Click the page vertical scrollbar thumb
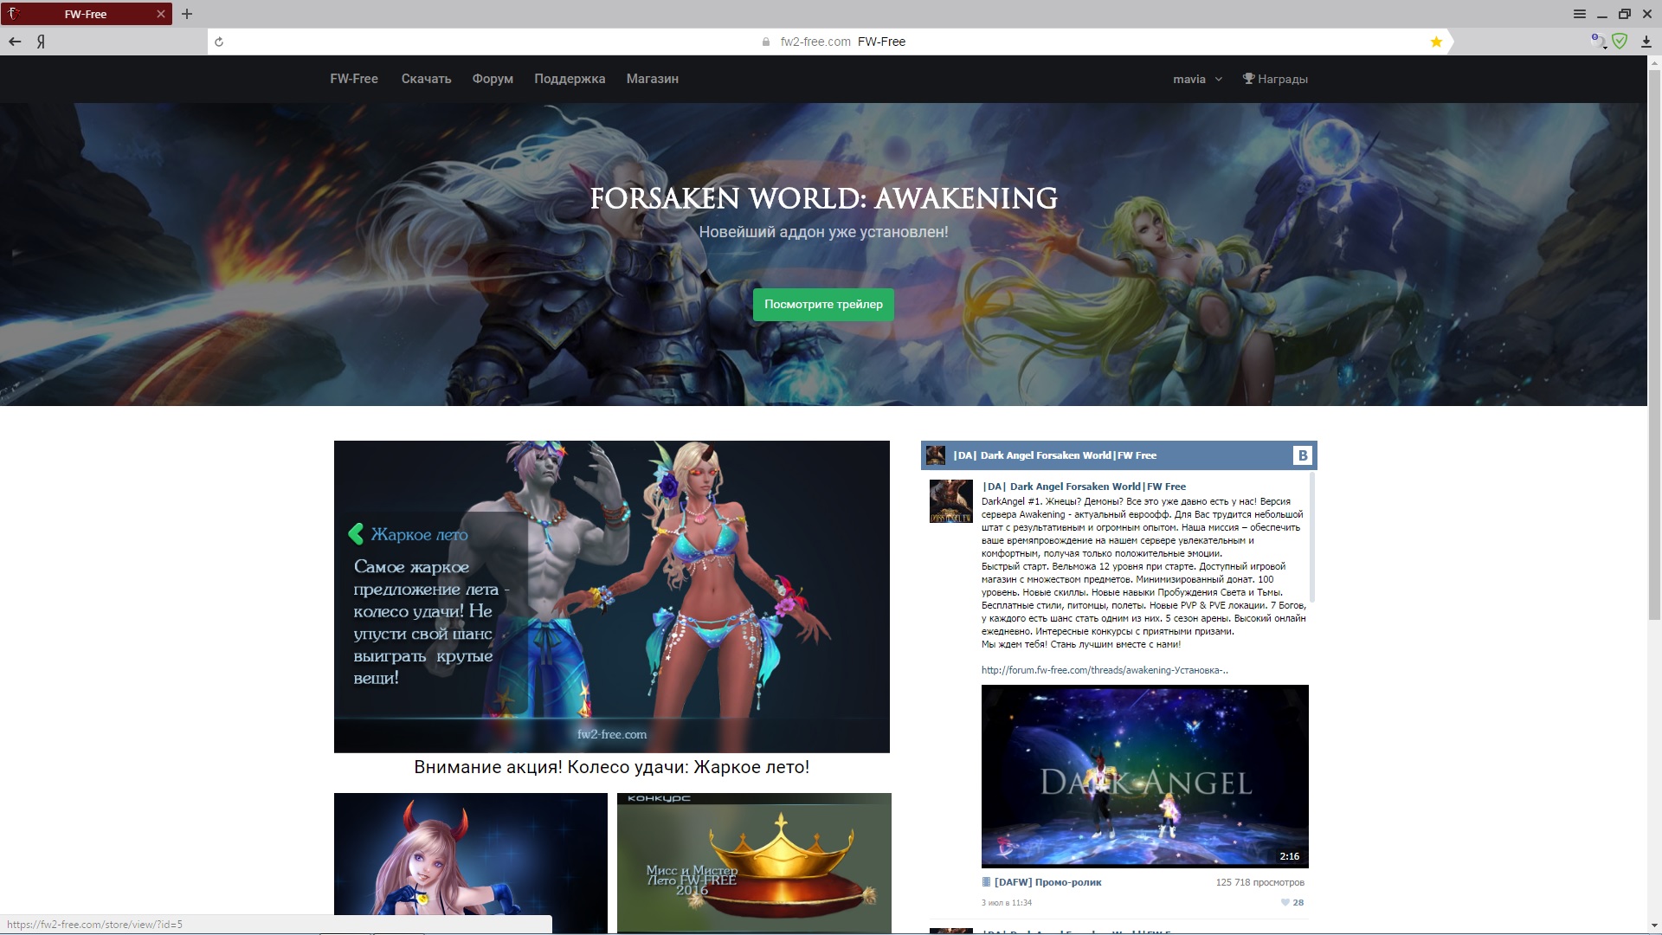The height and width of the screenshot is (935, 1662). click(1654, 345)
